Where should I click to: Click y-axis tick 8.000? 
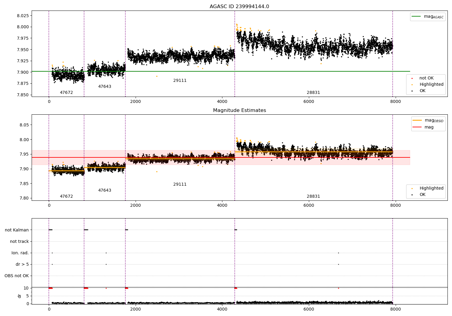tap(23, 27)
